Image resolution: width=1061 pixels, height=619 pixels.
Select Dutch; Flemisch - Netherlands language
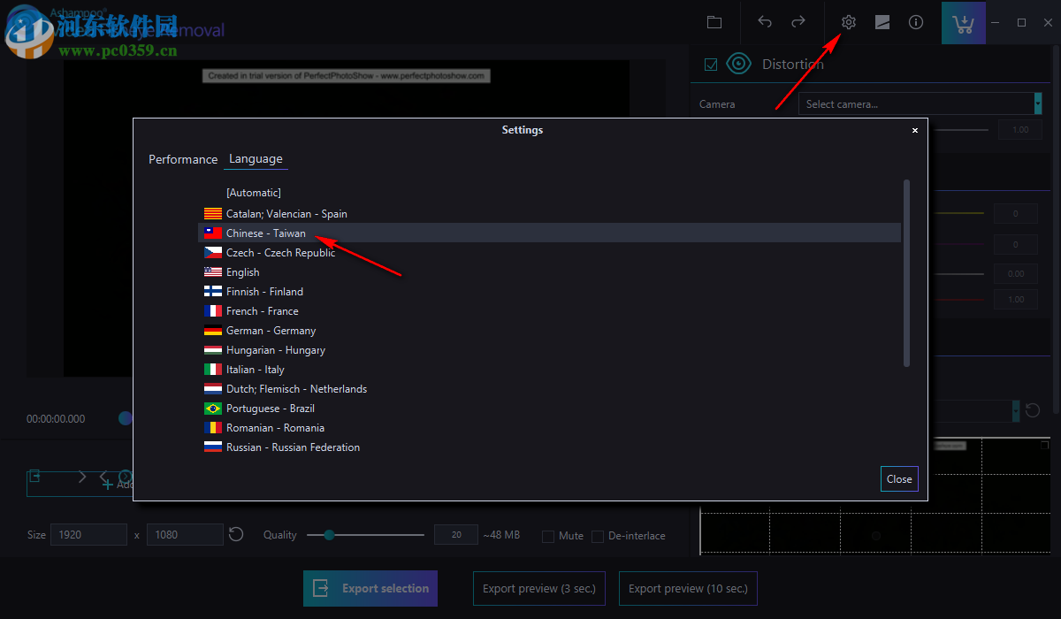click(549, 389)
